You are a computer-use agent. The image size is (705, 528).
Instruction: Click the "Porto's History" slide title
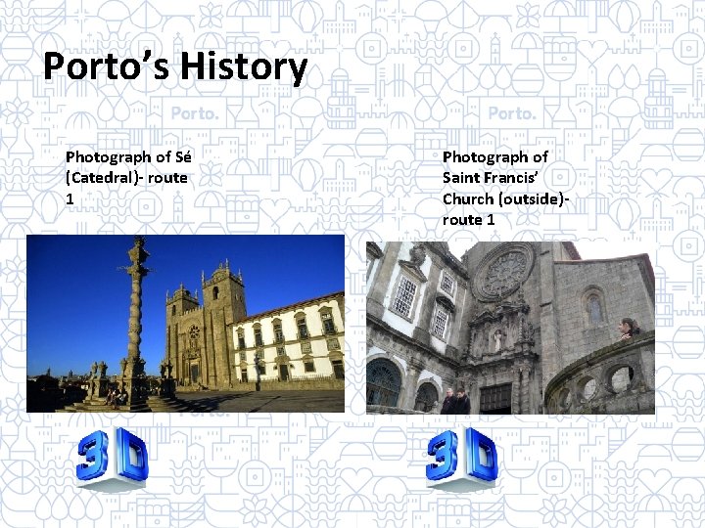(175, 67)
